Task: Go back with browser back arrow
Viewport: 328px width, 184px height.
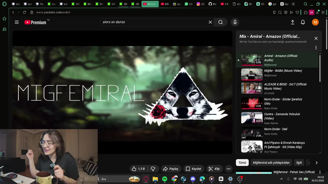Action: tap(13, 12)
